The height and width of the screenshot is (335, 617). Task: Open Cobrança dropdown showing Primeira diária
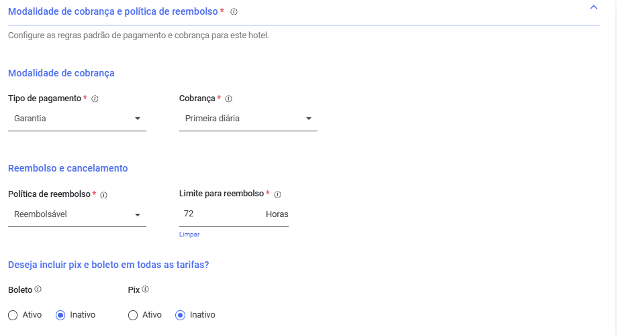point(248,119)
